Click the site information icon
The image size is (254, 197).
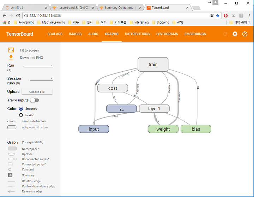pyautogui.click(x=26, y=16)
